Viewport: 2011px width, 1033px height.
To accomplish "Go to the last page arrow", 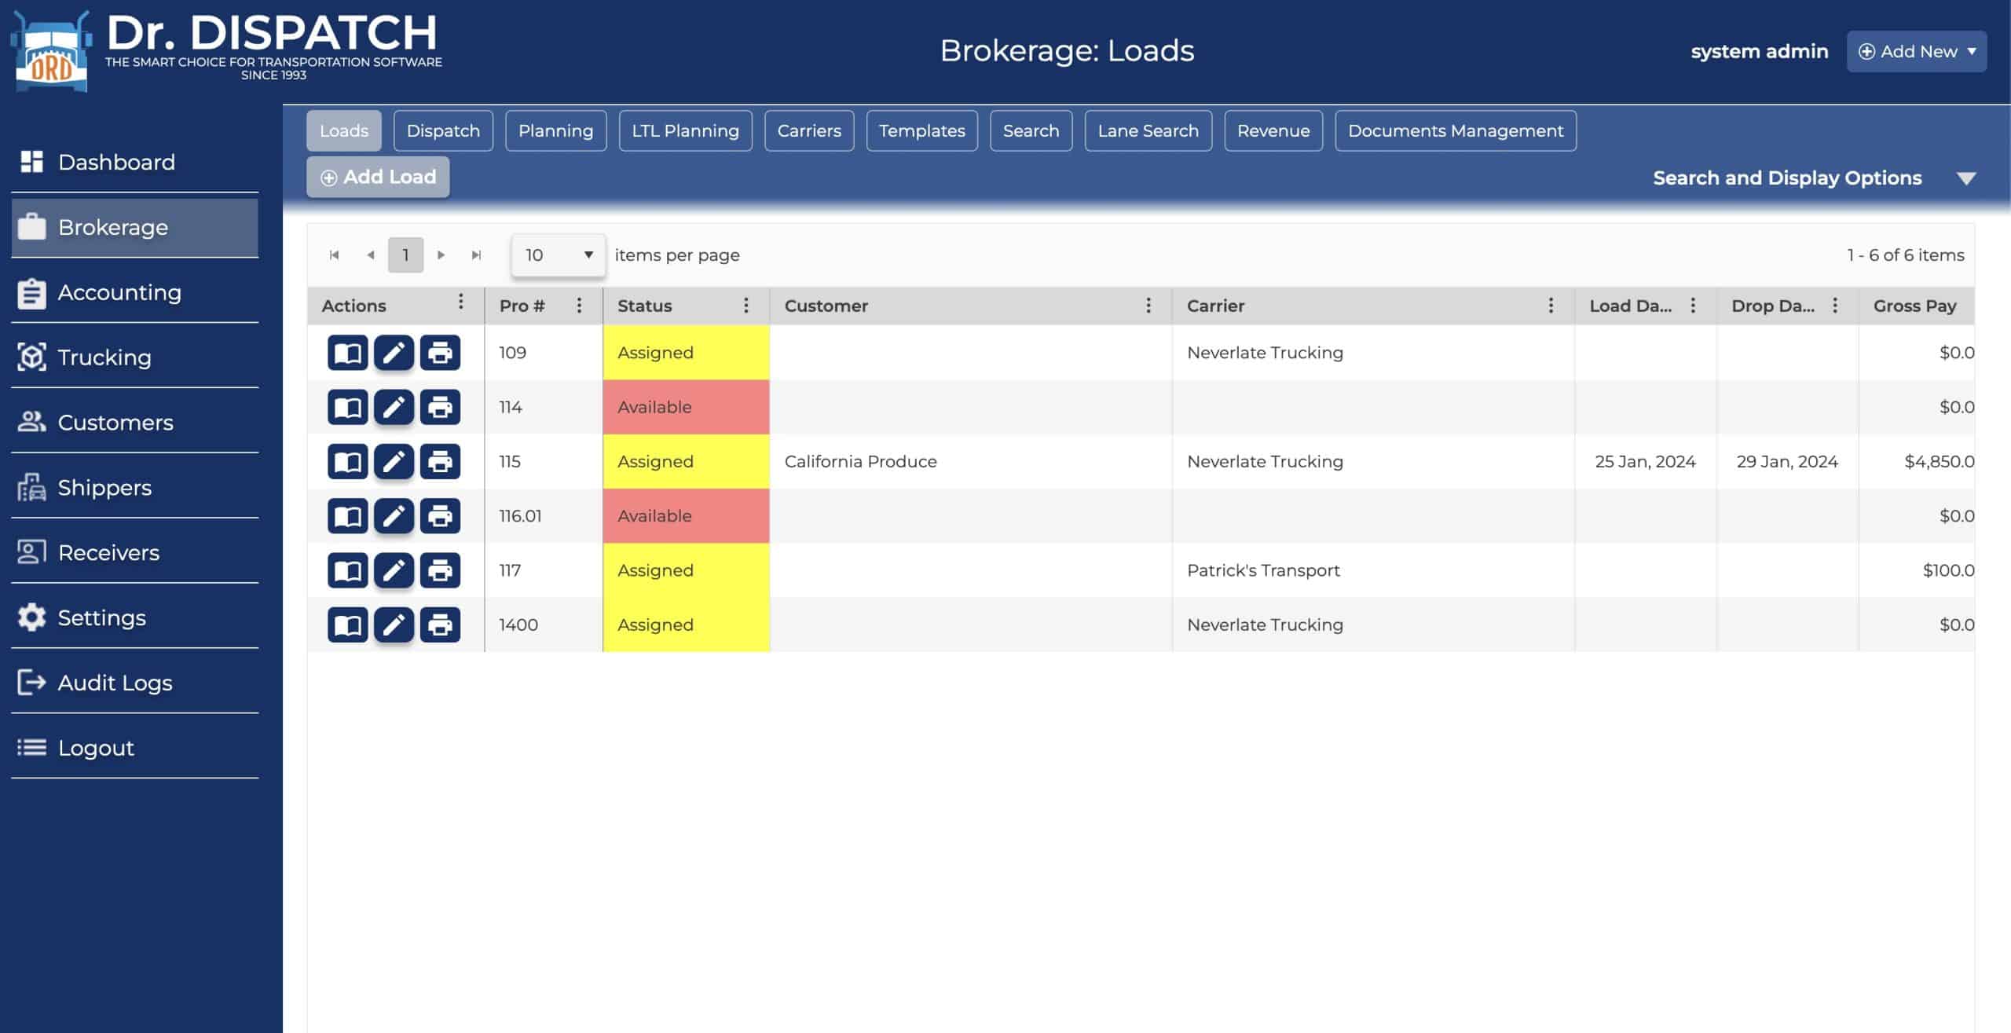I will click(x=476, y=255).
